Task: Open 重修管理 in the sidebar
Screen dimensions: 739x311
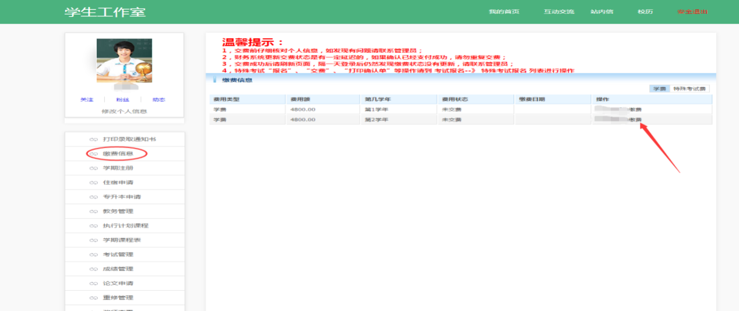Action: 118,298
